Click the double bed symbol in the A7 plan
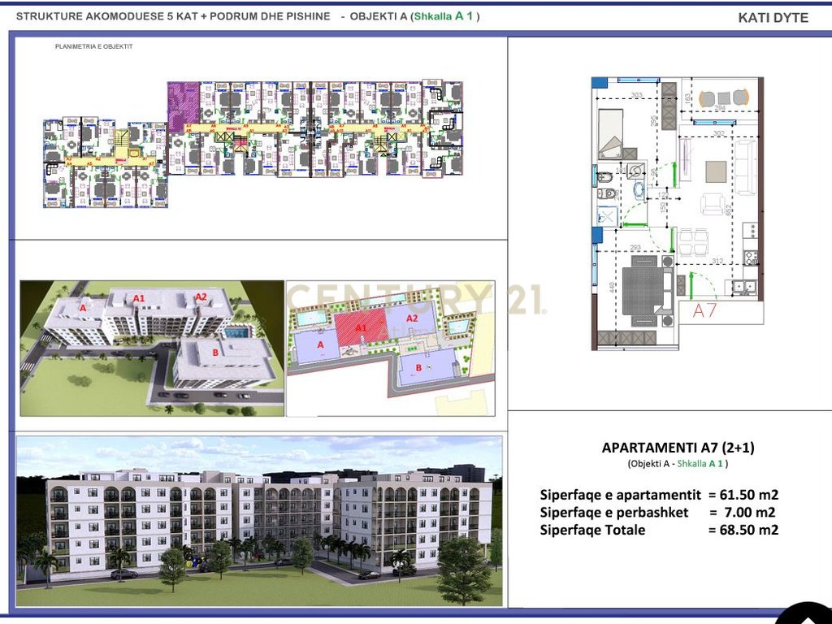 click(648, 291)
